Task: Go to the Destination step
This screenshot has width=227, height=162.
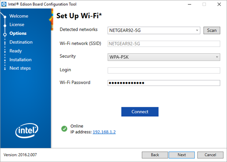Action: pyautogui.click(x=21, y=42)
